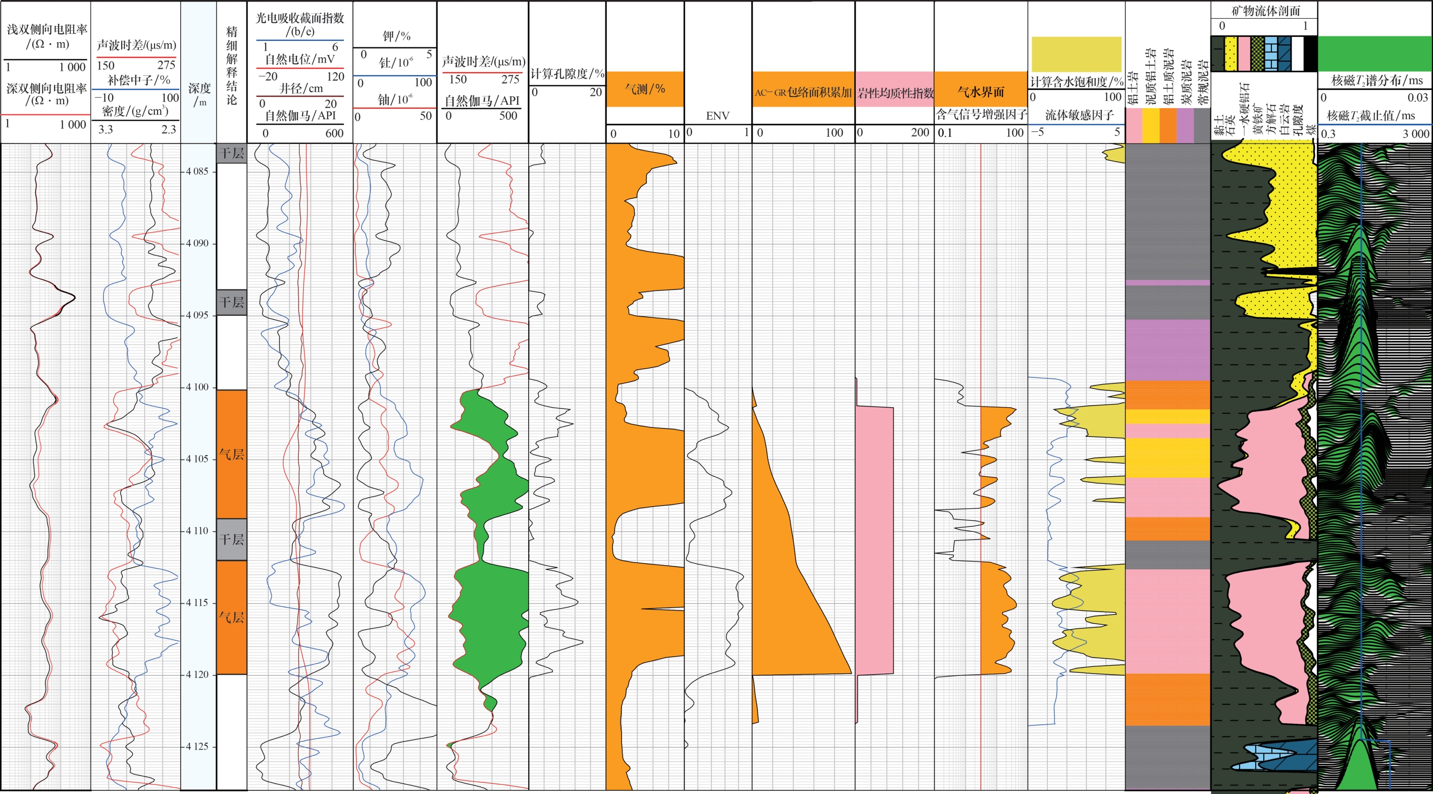Click the 含气信号增强因子 label
Image resolution: width=1433 pixels, height=794 pixels.
pyautogui.click(x=981, y=115)
